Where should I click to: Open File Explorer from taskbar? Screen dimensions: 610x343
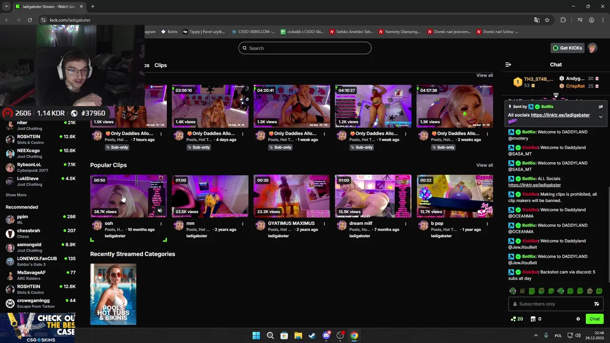coord(298,335)
